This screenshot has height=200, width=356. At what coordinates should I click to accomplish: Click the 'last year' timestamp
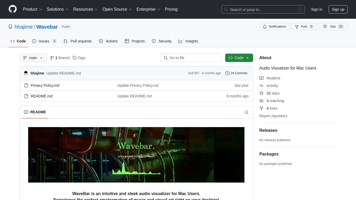point(242,85)
